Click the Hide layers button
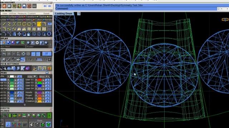Image resolution: width=229 pixels, height=128 pixels. pyautogui.click(x=32, y=76)
